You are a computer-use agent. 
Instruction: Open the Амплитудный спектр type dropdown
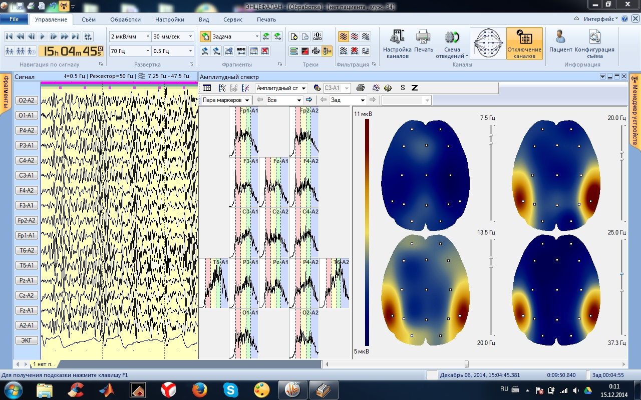coord(303,88)
